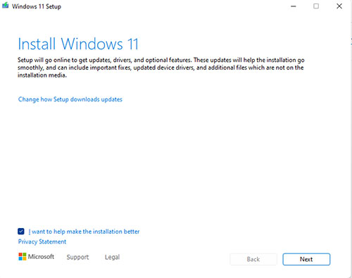
Task: Open Change how Setup downloads updates
Action: pos(70,99)
